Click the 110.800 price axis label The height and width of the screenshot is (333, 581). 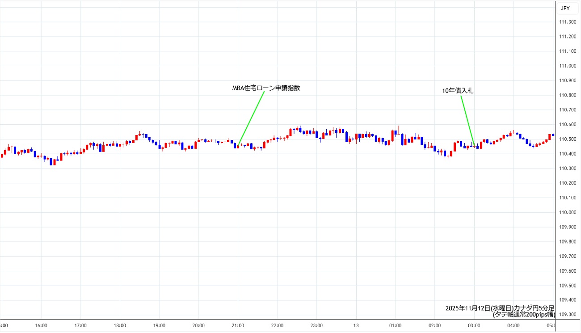(x=567, y=95)
